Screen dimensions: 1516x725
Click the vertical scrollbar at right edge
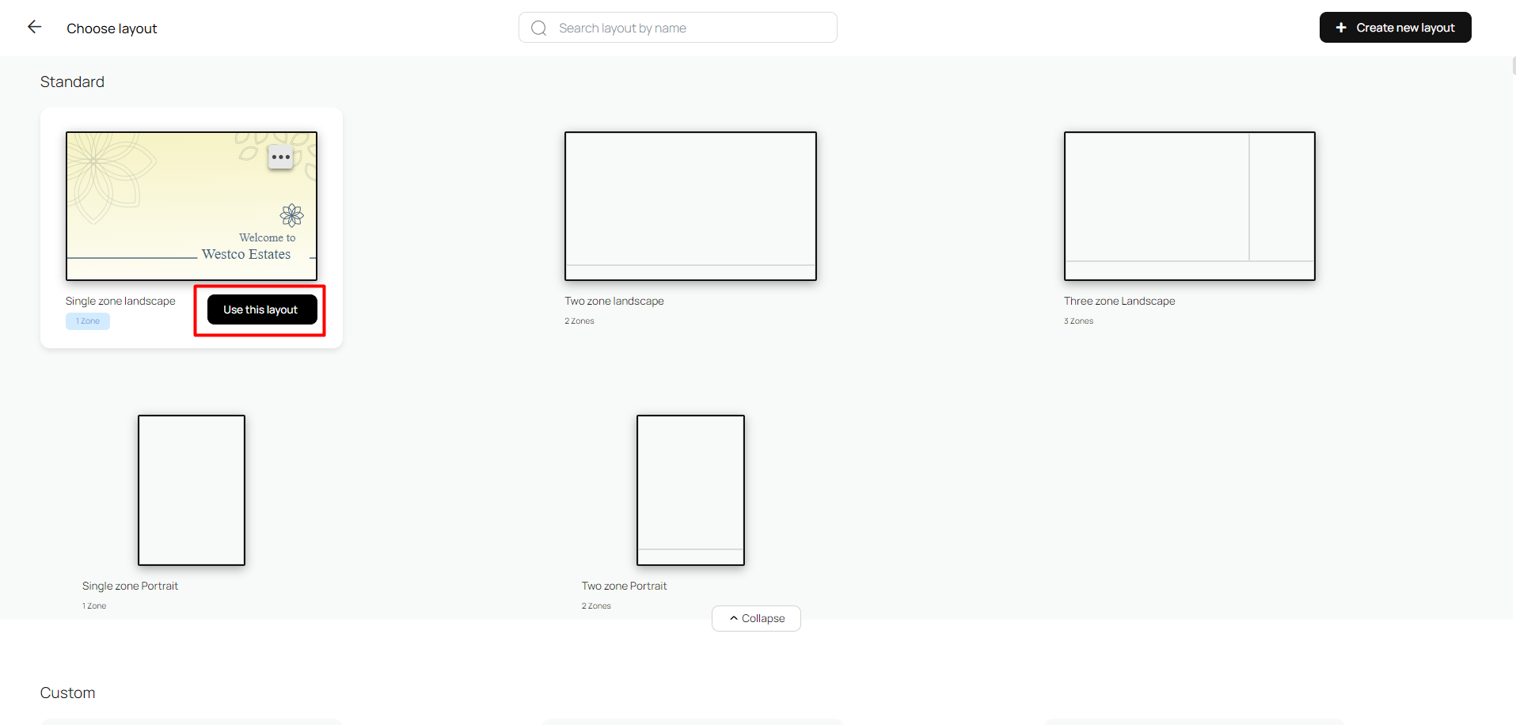[x=1513, y=66]
